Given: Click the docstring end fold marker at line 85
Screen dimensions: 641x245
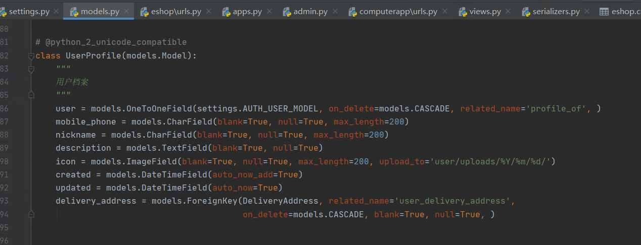Looking at the screenshot, I should click(x=31, y=95).
